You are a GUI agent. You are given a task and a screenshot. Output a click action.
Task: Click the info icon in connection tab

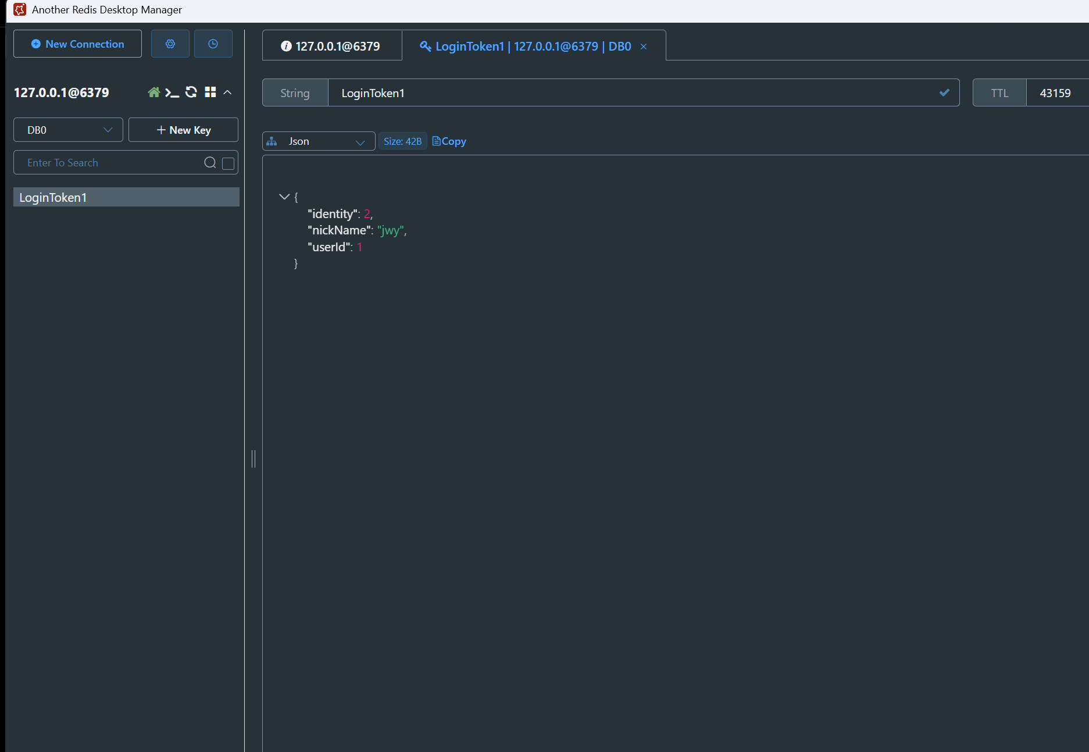[286, 46]
